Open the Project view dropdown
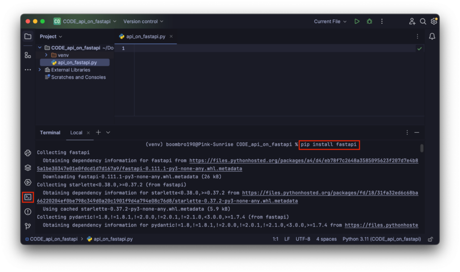The width and height of the screenshot is (460, 272). tap(50, 36)
